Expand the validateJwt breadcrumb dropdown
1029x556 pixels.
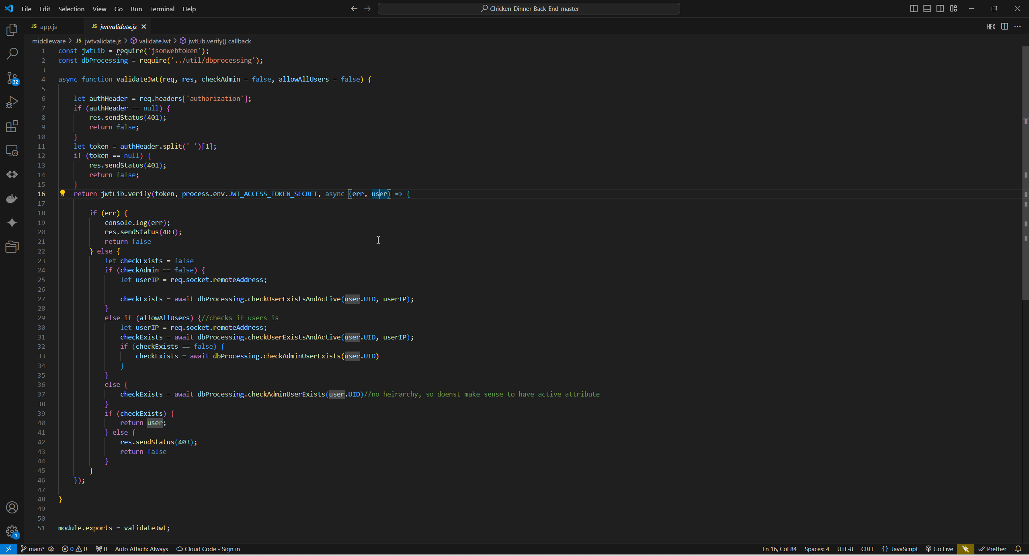coord(154,41)
